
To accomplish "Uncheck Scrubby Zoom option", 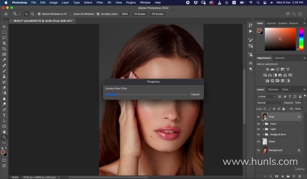I will point(98,14).
